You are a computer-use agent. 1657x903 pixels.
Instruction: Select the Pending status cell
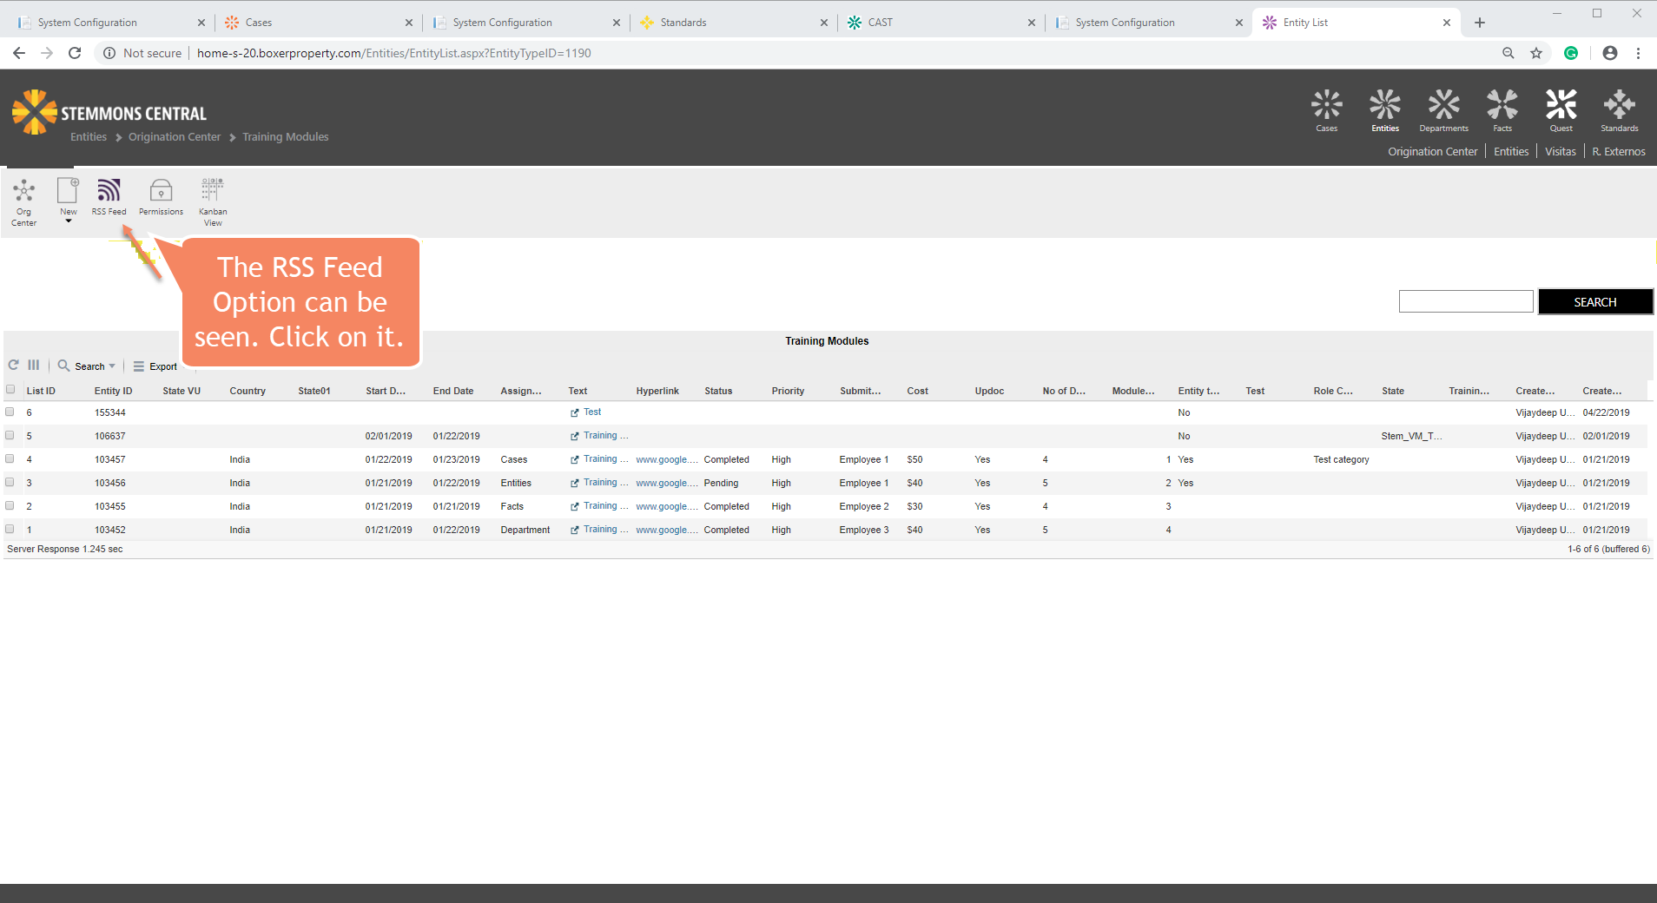click(721, 483)
